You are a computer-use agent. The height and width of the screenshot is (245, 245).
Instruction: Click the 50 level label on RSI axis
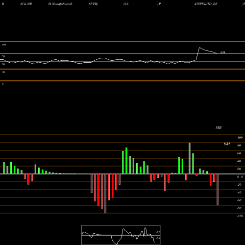coord(3,64)
